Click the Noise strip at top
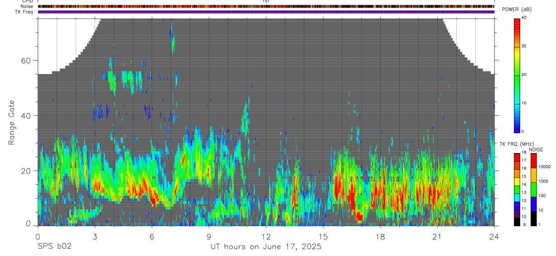Screen dimensions: 556x256 266,7
